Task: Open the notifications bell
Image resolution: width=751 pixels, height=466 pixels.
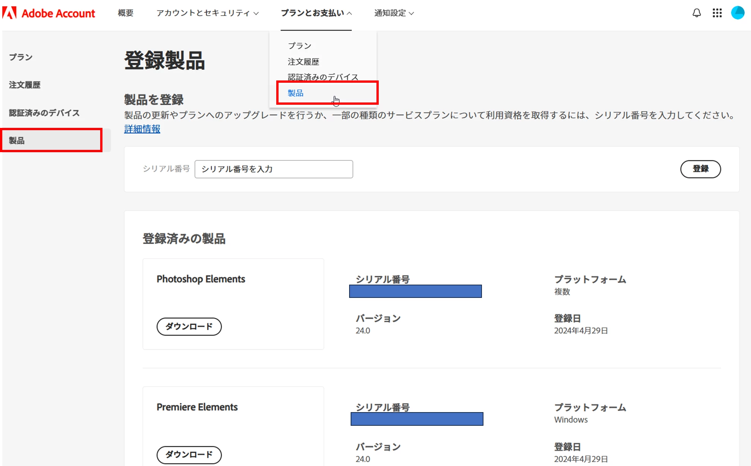Action: pyautogui.click(x=696, y=13)
